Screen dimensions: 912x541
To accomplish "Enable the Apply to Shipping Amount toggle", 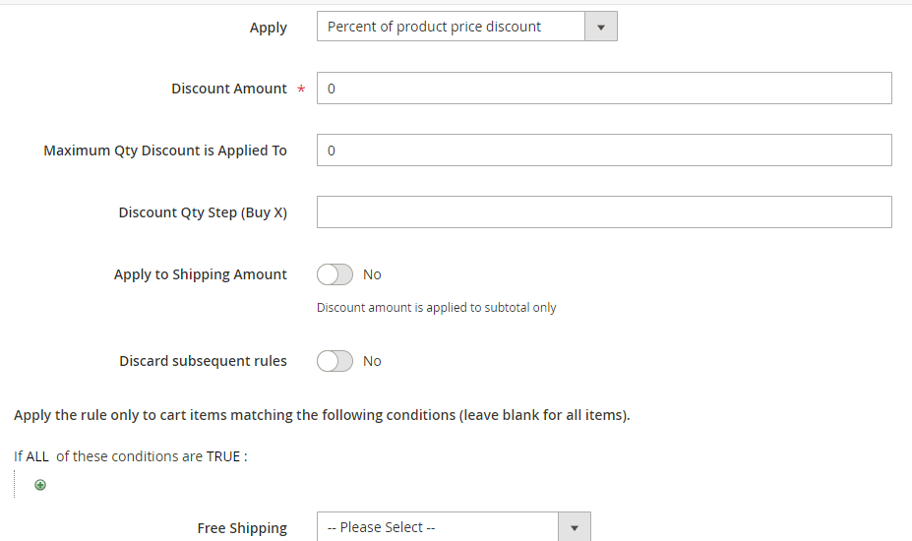I will (x=334, y=274).
